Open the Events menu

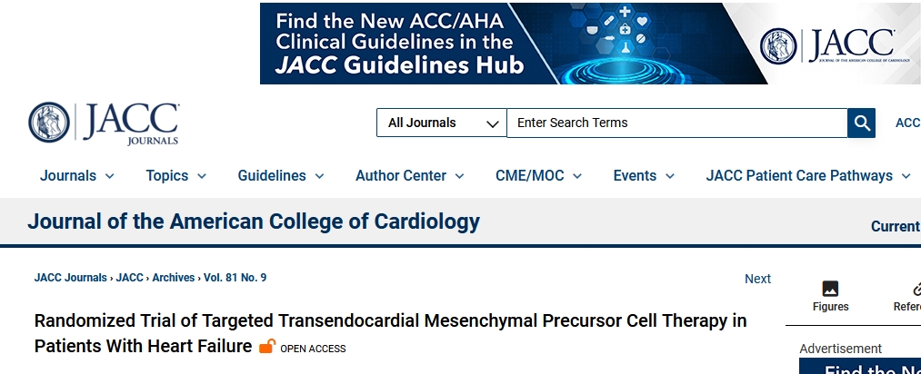[644, 176]
